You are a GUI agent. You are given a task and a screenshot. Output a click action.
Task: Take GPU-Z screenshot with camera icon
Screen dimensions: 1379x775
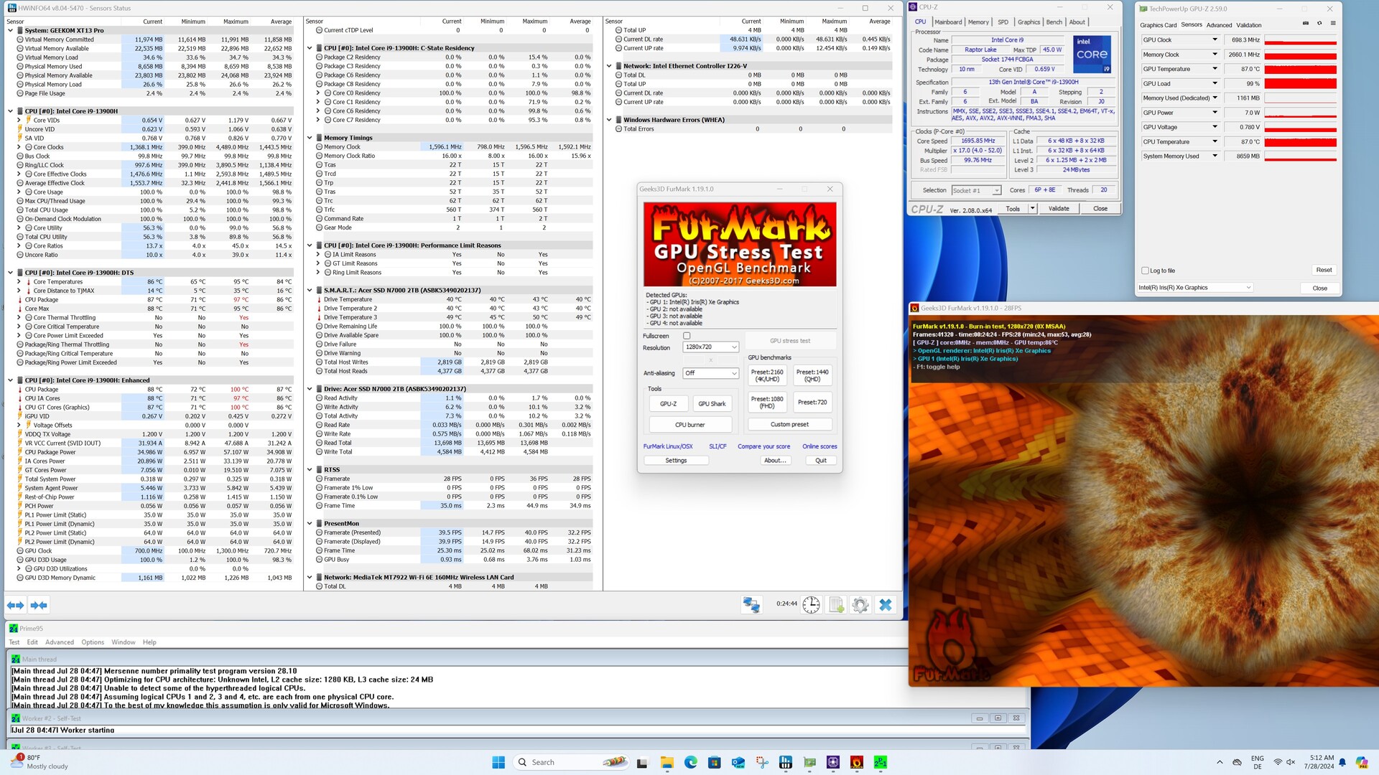coord(1305,24)
